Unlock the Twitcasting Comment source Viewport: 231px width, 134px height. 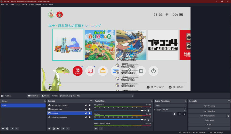click(x=90, y=105)
